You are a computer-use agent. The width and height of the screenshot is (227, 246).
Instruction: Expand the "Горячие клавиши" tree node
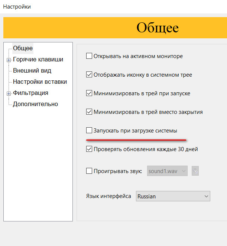click(9, 60)
